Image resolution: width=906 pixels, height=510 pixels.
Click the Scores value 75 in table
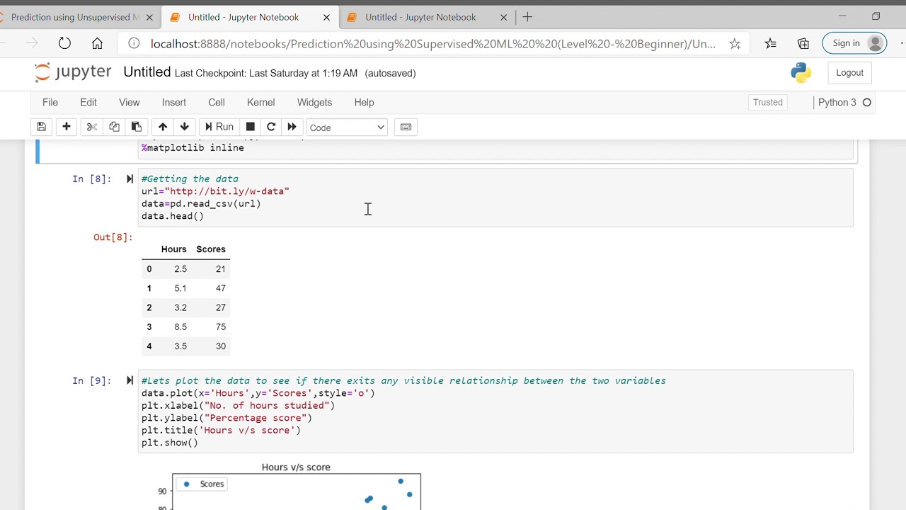point(221,327)
